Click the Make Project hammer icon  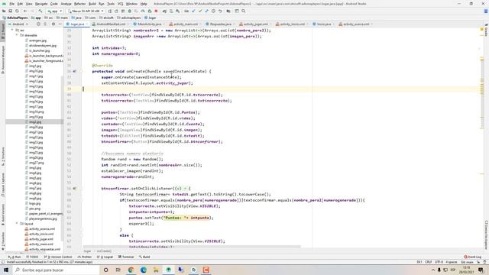coord(40,11)
